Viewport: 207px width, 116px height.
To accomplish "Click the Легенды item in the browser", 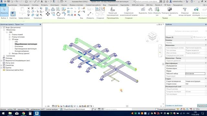I will click(9, 58).
